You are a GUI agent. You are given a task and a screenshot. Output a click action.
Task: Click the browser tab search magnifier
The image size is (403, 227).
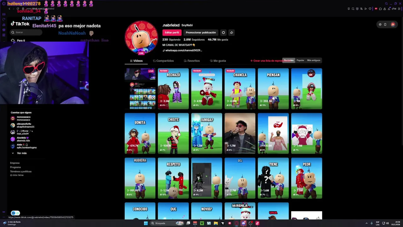386,3
